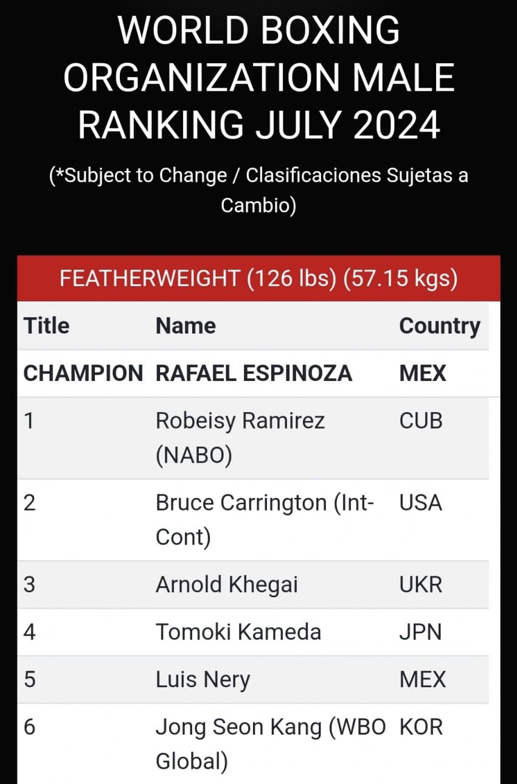Click the KOR country cell
517x784 pixels.
(x=421, y=727)
